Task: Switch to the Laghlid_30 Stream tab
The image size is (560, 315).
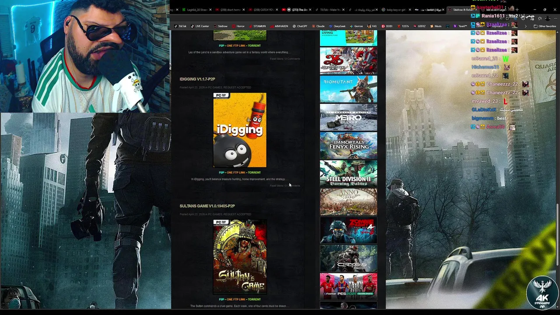Action: tap(196, 10)
